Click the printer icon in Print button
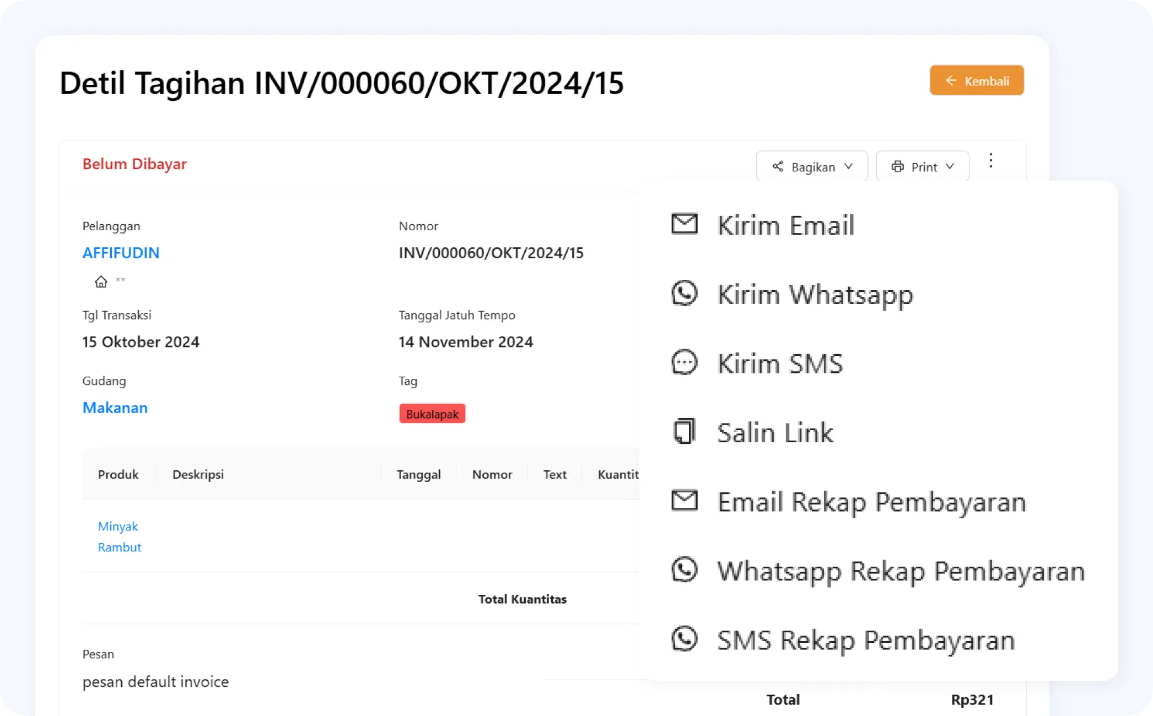The image size is (1153, 716). click(898, 166)
